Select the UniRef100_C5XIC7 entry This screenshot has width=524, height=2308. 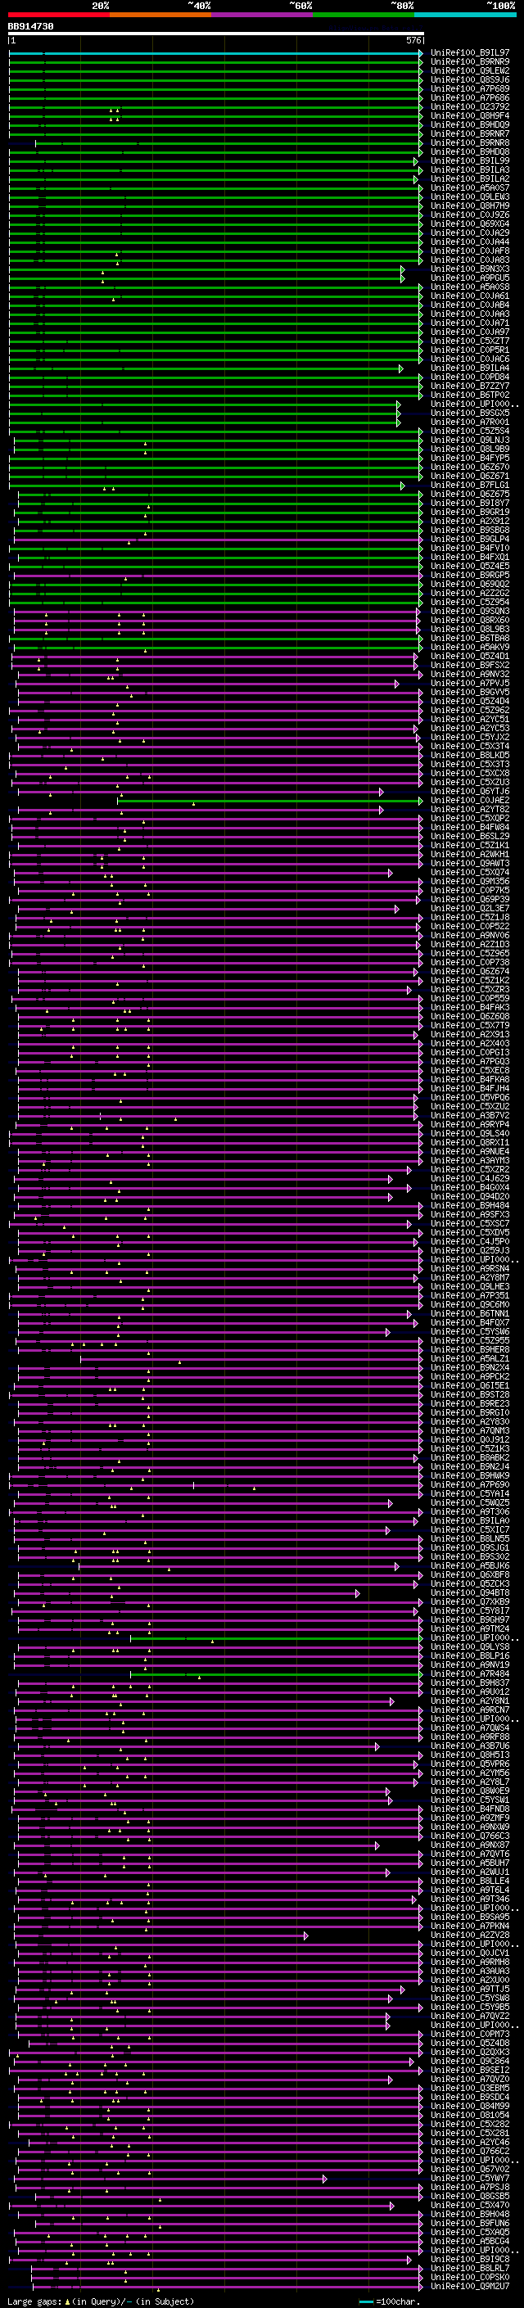coord(470,1529)
